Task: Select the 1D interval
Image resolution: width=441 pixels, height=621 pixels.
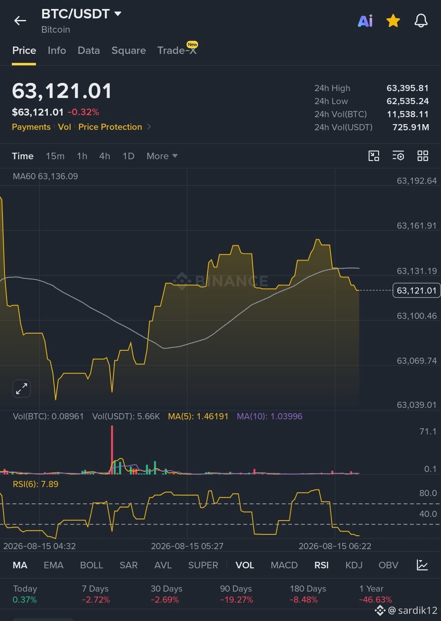Action: (x=128, y=156)
